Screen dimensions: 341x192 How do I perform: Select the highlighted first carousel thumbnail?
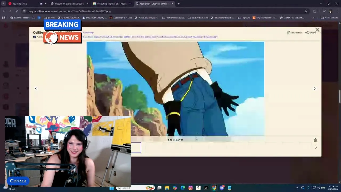(x=136, y=148)
